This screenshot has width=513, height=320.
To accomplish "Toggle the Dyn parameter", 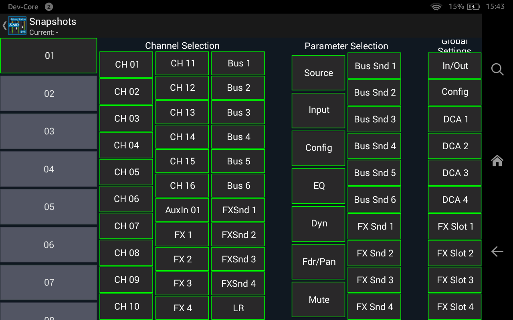I will tap(319, 224).
